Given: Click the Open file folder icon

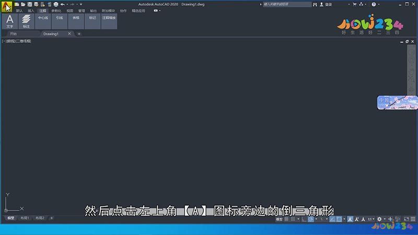Looking at the screenshot, I should click(23, 4).
